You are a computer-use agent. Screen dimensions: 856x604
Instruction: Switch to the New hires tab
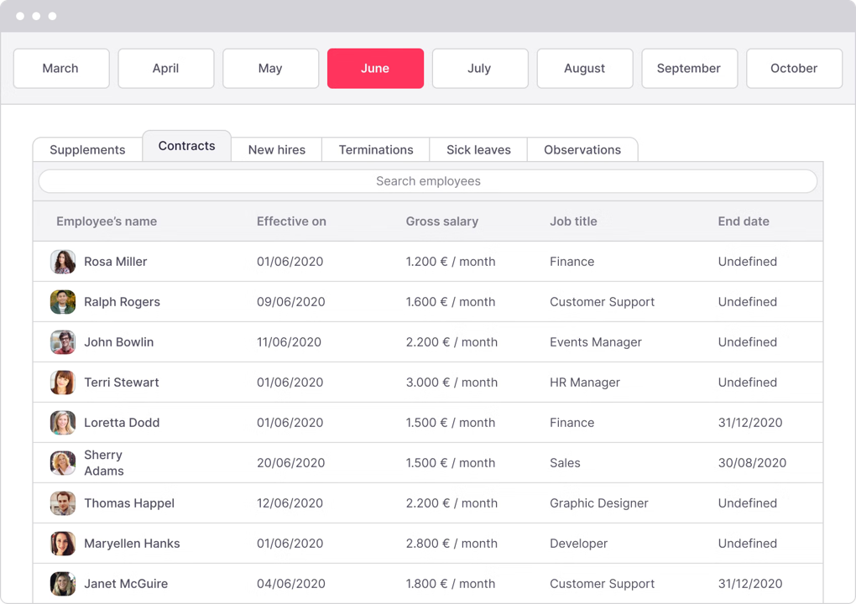pyautogui.click(x=276, y=149)
